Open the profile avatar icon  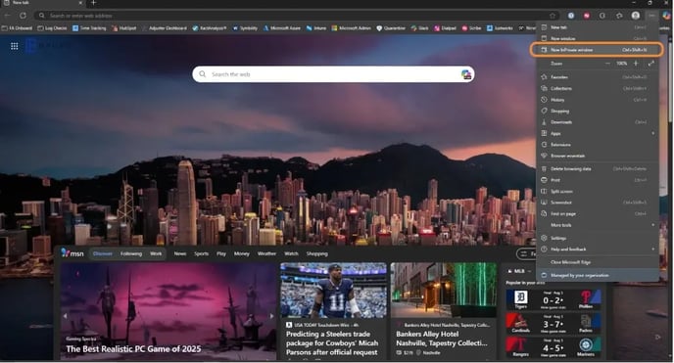(636, 16)
